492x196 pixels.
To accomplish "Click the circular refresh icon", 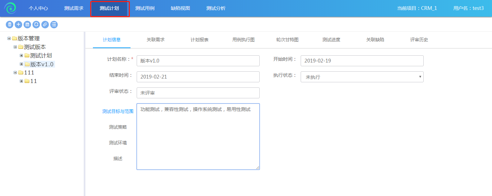I will tap(36, 24).
